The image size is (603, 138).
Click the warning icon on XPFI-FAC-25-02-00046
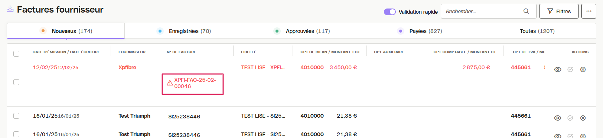coord(170,83)
